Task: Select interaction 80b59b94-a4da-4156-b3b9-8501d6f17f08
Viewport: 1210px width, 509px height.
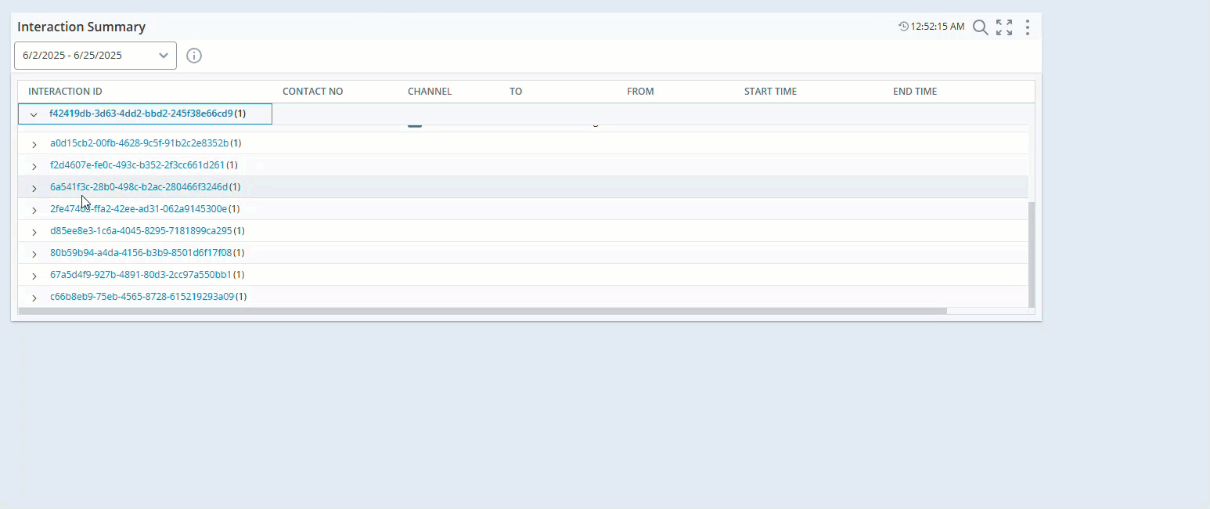Action: click(141, 253)
